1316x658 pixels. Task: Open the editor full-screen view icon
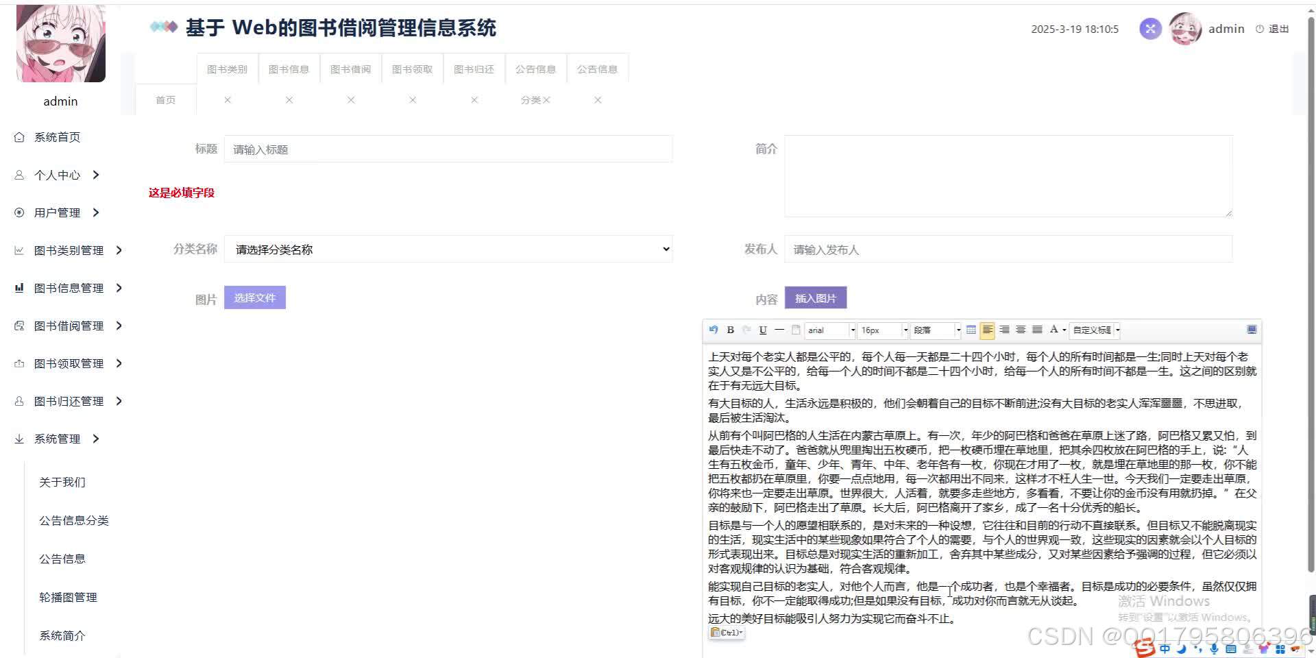click(1252, 330)
